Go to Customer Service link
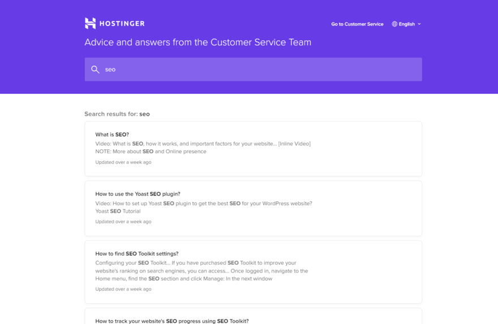 357,24
